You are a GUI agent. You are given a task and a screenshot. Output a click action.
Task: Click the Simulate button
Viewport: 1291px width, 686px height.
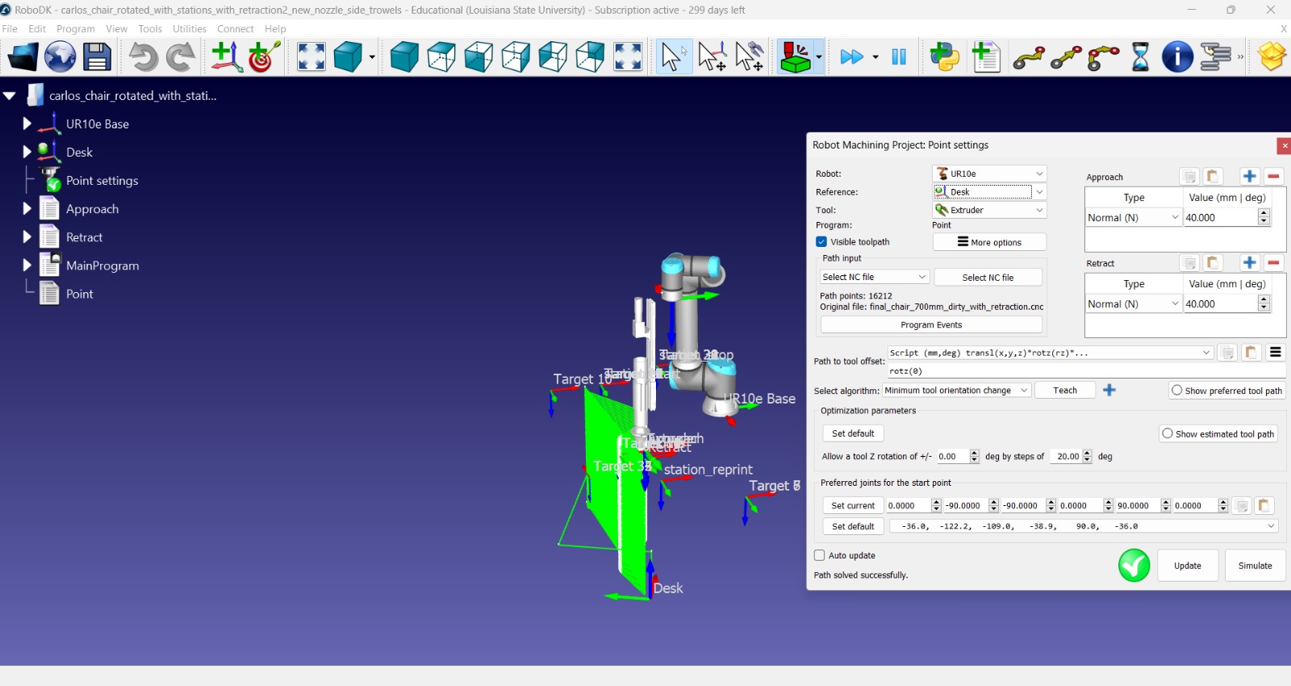1255,566
